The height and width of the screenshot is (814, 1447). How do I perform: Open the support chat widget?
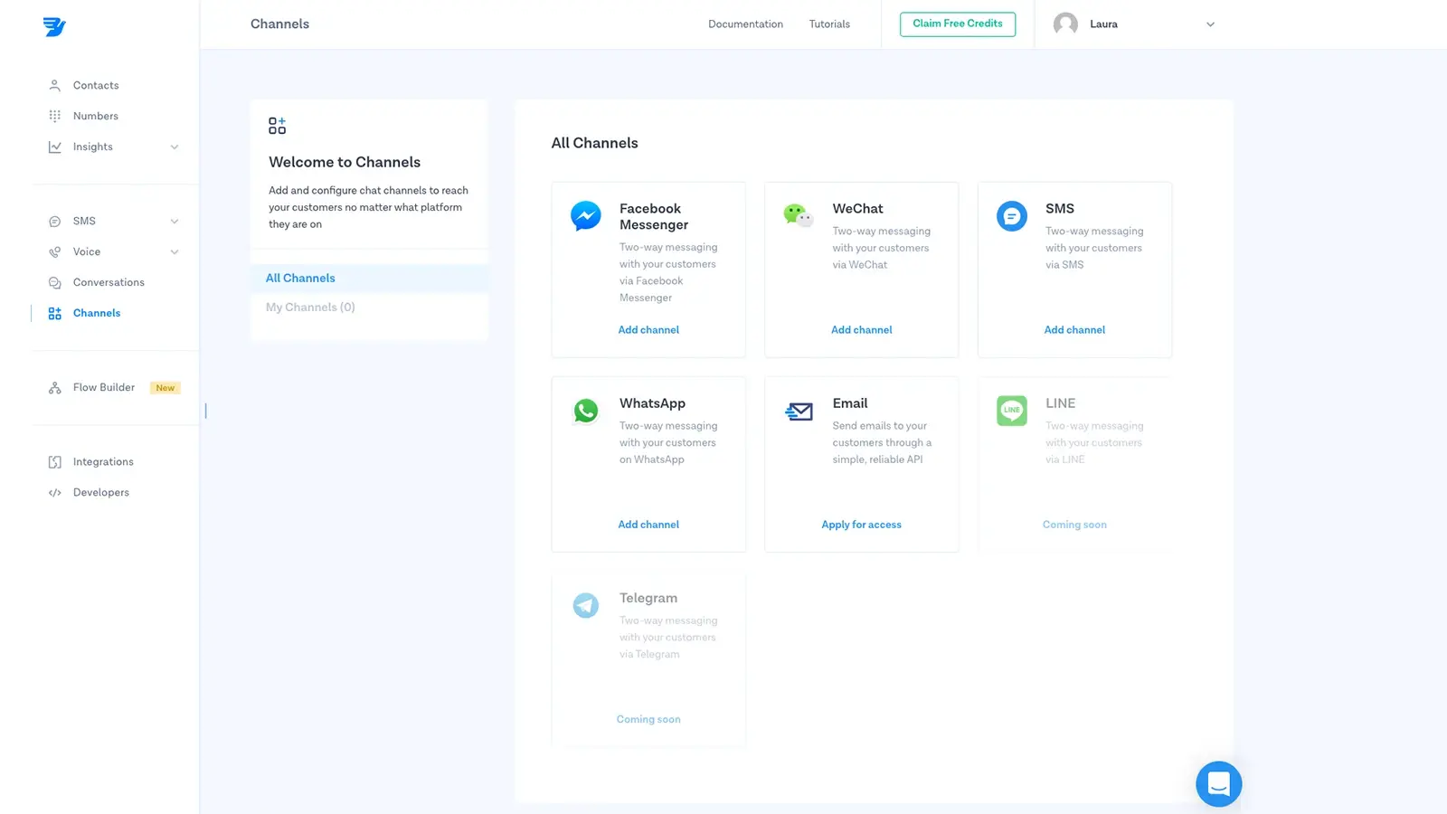1218,783
